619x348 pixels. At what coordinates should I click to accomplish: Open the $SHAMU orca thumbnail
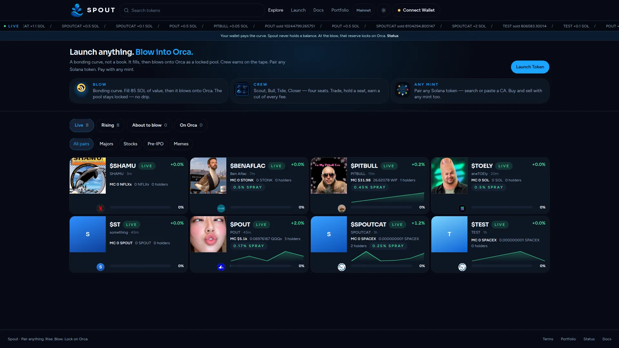tap(88, 176)
